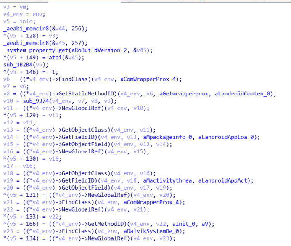
Task: Select the constant 257
Action: (x=77, y=43)
